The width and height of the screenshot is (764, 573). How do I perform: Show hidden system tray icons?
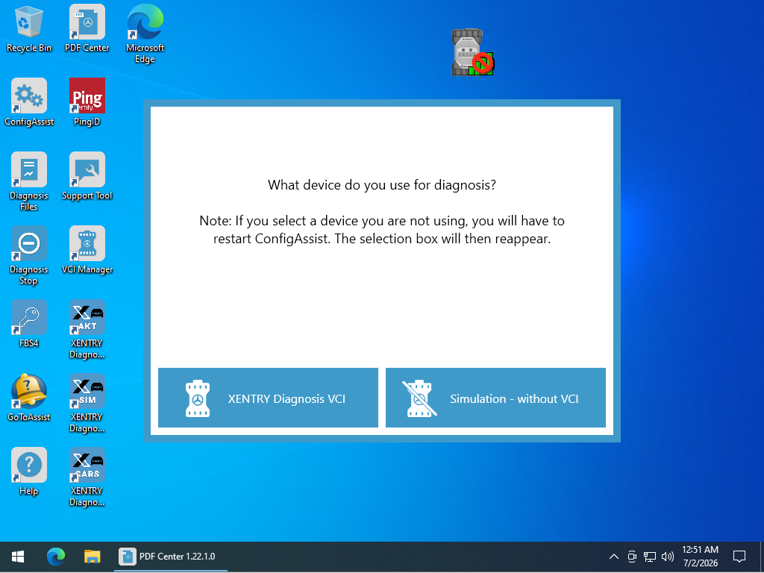click(x=614, y=557)
